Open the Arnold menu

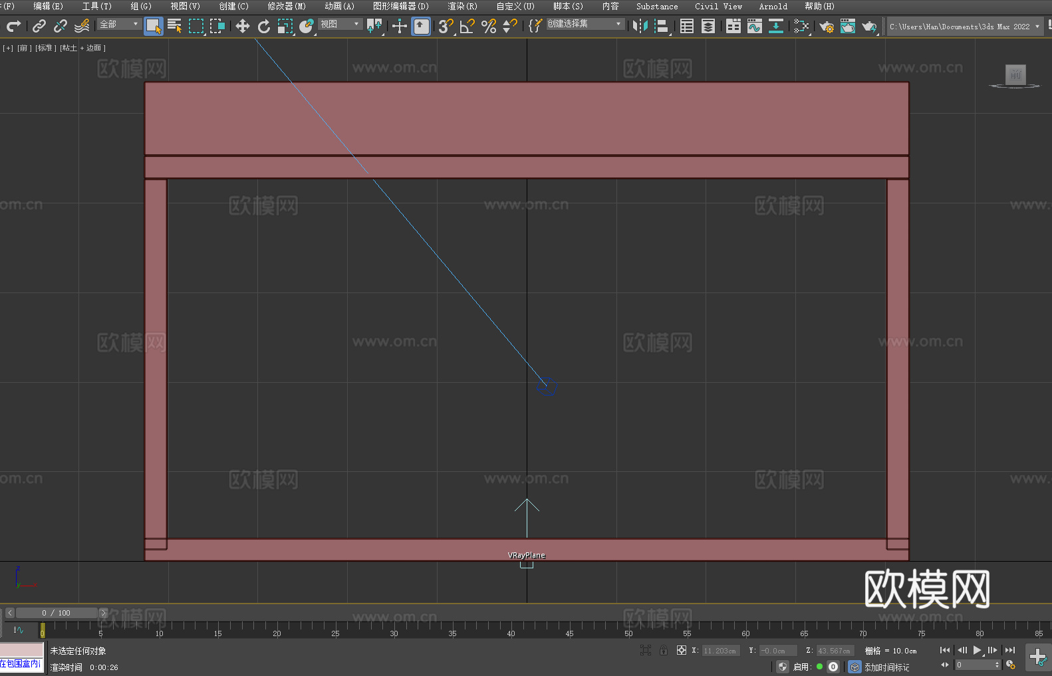click(x=773, y=6)
